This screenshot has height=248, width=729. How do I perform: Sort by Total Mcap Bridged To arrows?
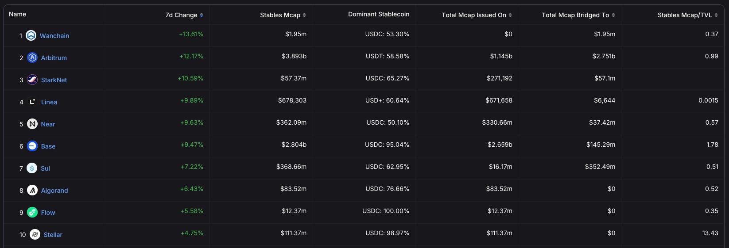(613, 15)
